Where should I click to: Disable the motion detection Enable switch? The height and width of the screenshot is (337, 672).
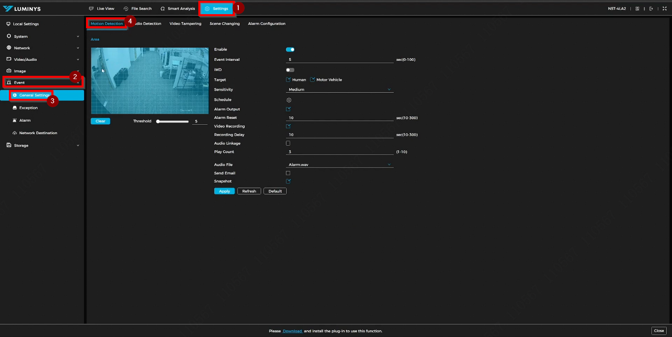click(290, 49)
